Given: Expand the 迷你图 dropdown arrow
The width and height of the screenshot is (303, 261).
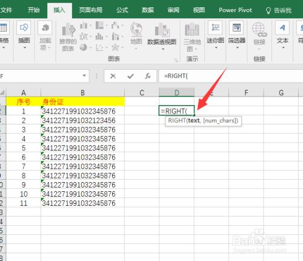Looking at the screenshot, I should coord(216,48).
